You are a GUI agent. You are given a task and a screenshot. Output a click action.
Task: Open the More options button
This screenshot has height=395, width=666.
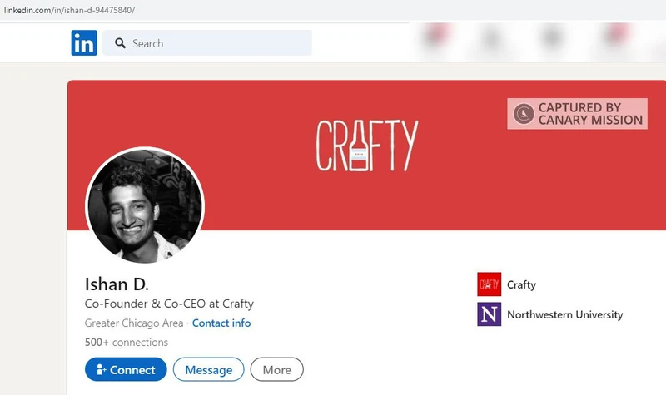click(x=277, y=369)
